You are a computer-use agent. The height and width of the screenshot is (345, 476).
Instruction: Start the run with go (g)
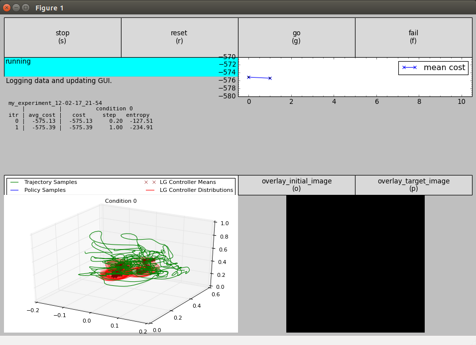pyautogui.click(x=297, y=37)
